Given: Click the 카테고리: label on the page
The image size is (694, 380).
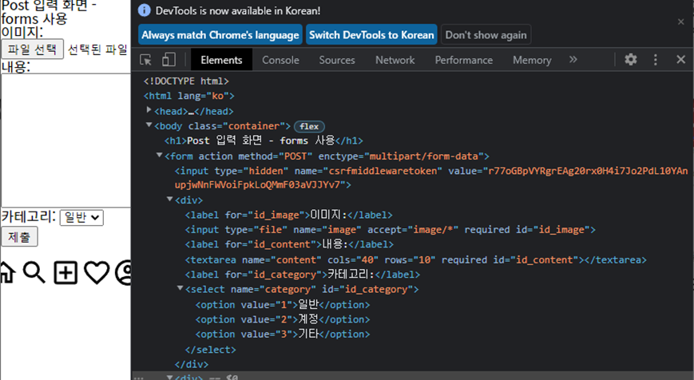Looking at the screenshot, I should tap(28, 216).
